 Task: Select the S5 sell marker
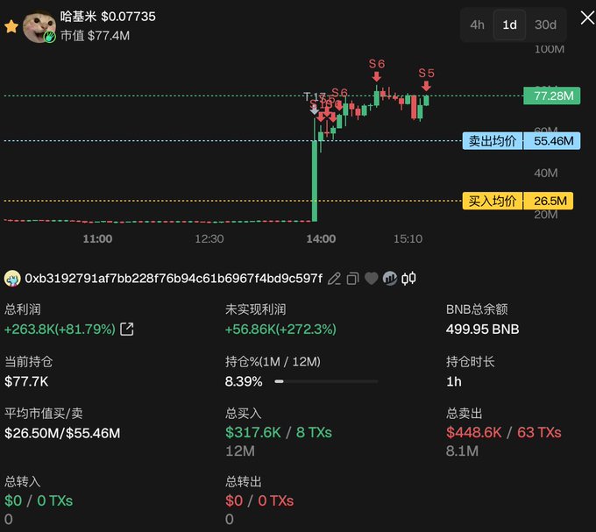(426, 79)
